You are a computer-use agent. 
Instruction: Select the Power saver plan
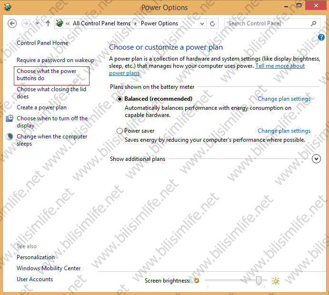[x=120, y=131]
